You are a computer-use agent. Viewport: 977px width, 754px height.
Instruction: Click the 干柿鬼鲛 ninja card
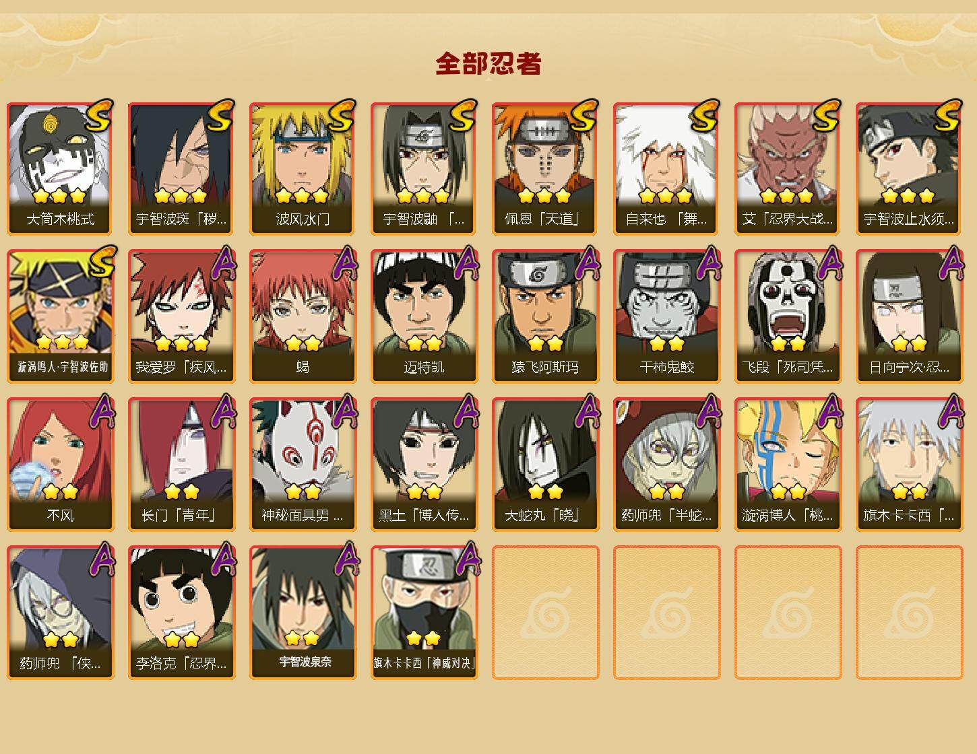(x=667, y=316)
